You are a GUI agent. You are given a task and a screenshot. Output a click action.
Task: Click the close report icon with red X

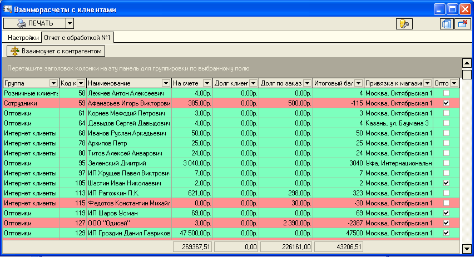463,24
